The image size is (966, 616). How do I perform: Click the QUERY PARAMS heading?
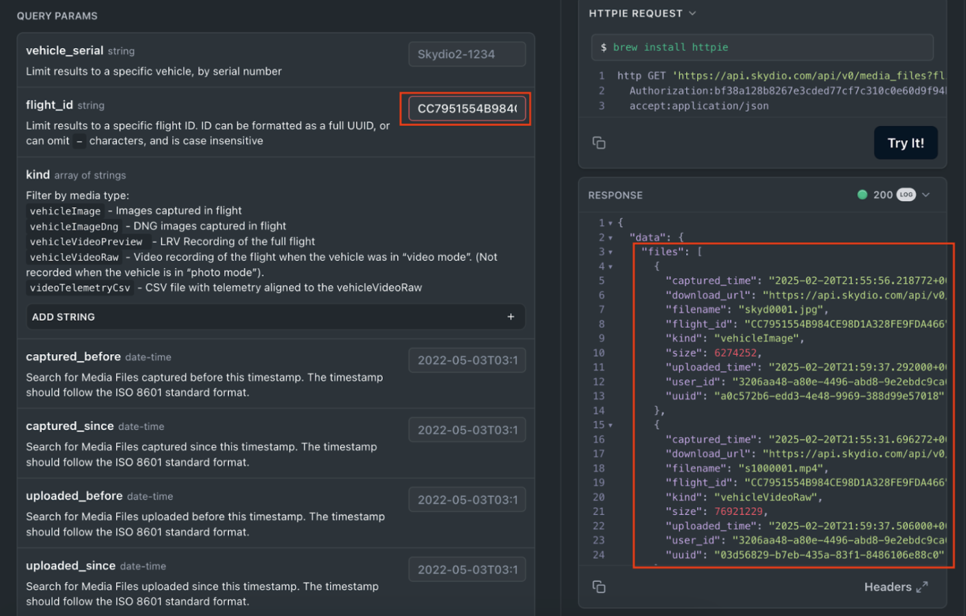click(57, 16)
